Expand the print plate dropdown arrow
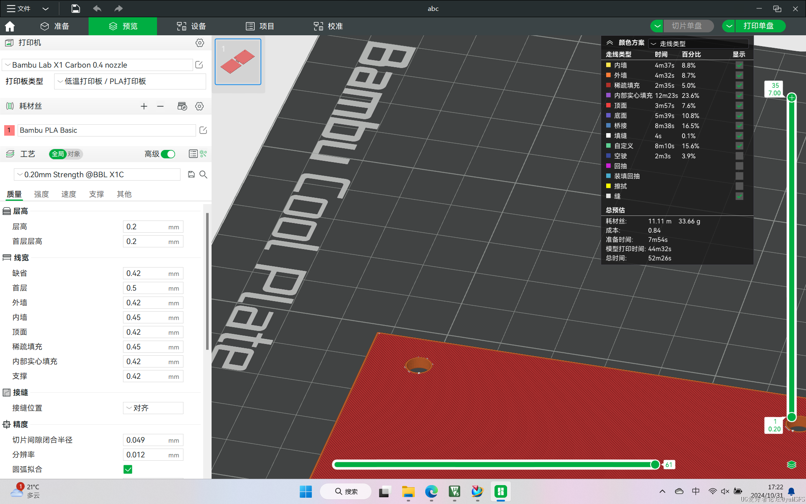The width and height of the screenshot is (806, 504). point(729,26)
